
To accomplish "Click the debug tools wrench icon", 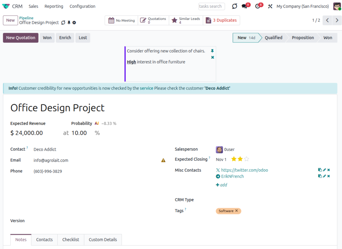I will 270,6.
